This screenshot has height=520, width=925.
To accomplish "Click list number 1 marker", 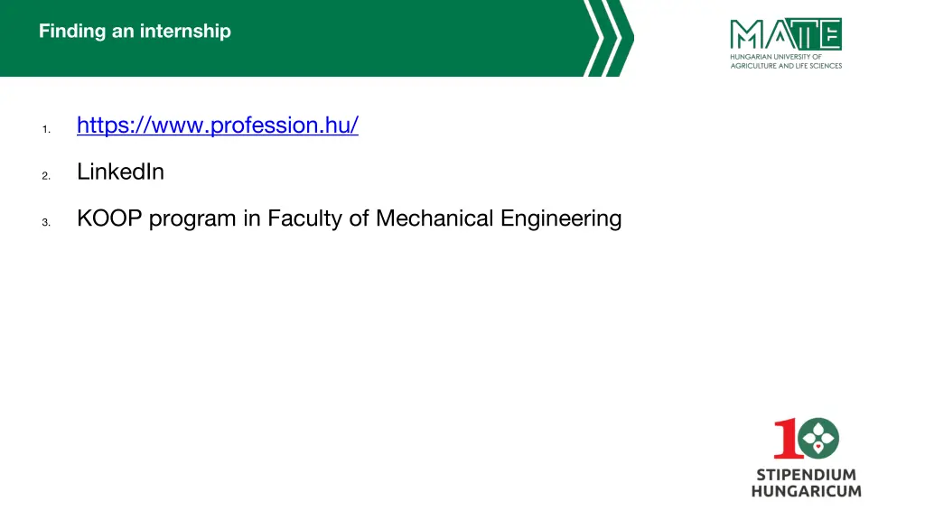I will tap(44, 130).
